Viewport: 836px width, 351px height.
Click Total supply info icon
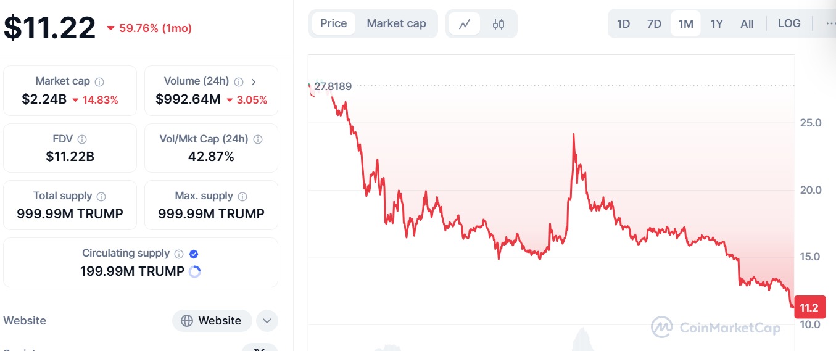(101, 196)
